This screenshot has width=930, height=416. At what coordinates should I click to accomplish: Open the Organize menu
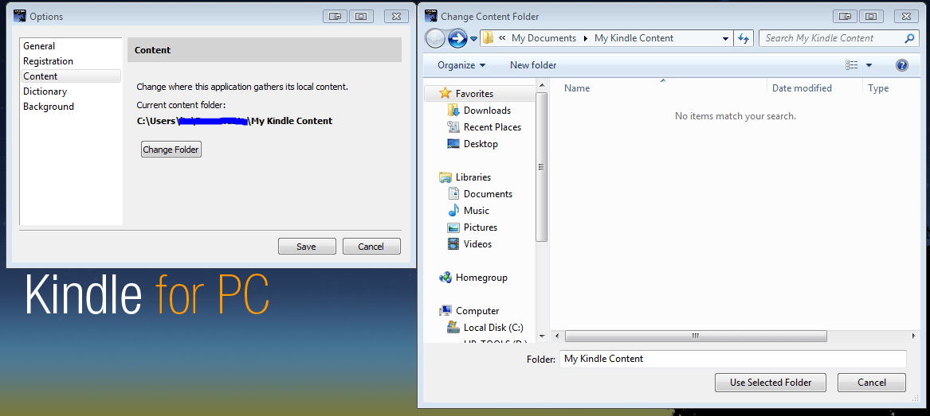click(461, 65)
